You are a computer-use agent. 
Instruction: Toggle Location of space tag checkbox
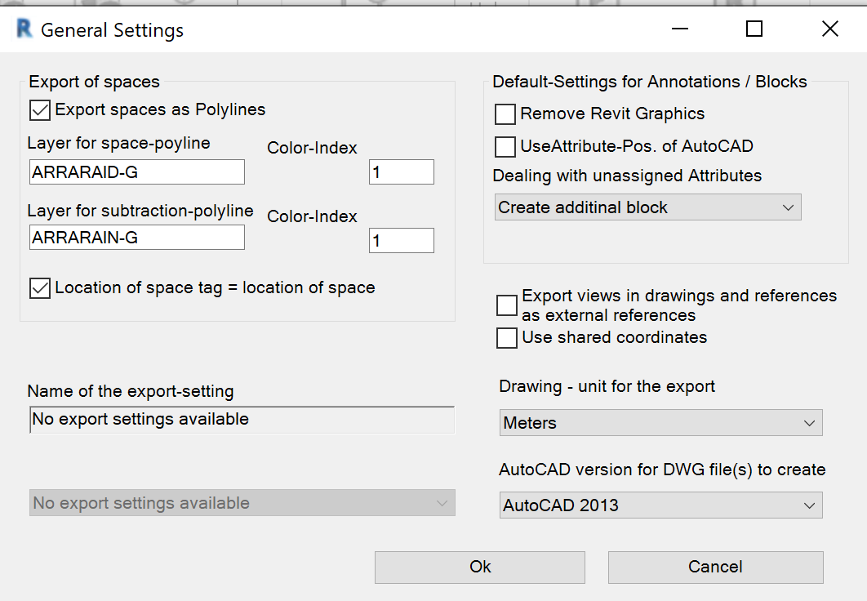(39, 288)
